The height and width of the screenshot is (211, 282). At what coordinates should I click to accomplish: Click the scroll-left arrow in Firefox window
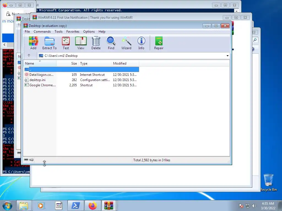(x=4, y=45)
